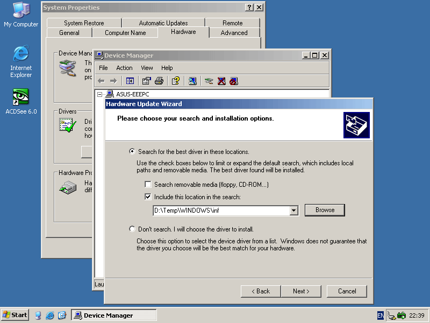Click the Help icon with question mark in toolbar
Screen dimensions: 430x323
(176, 81)
